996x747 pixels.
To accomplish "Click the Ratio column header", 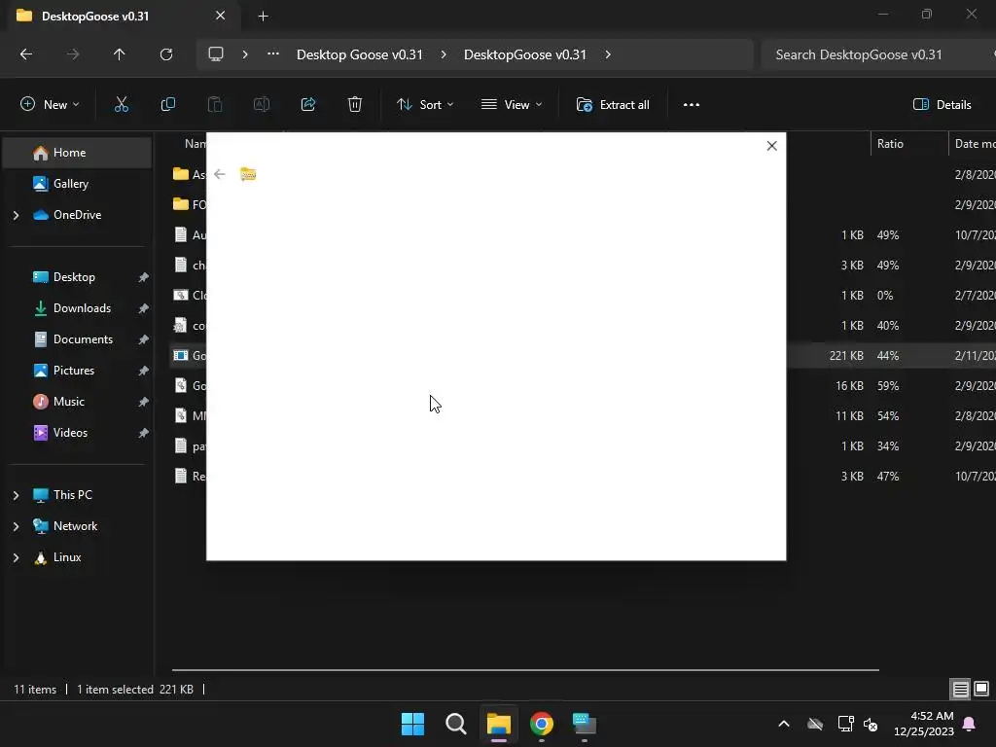I will coord(909,144).
